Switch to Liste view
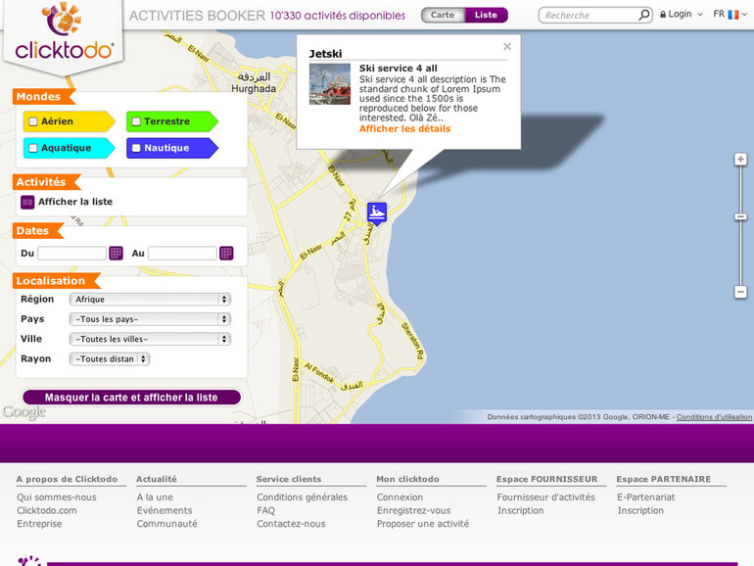754x566 pixels. coord(486,15)
